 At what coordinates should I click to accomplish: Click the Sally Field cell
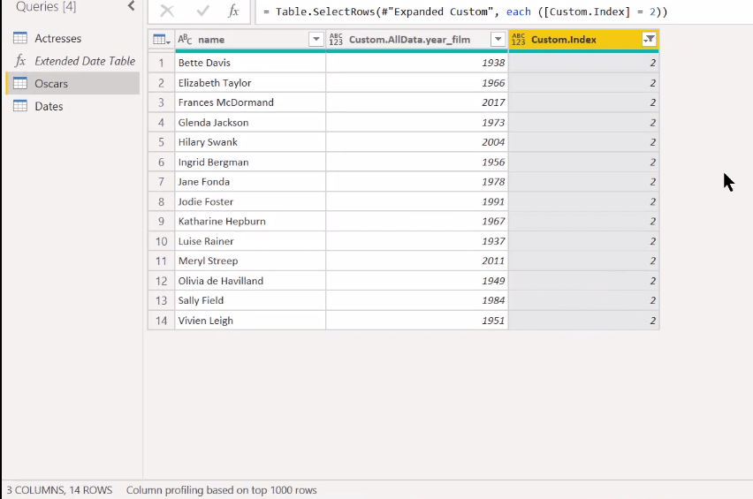tap(250, 301)
